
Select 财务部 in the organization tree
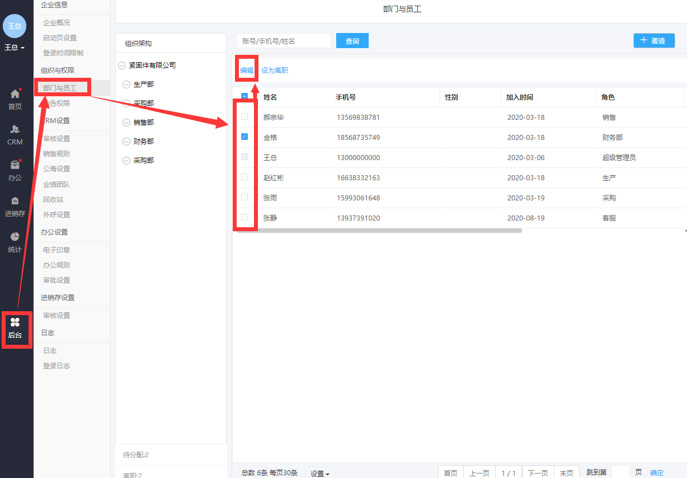144,142
